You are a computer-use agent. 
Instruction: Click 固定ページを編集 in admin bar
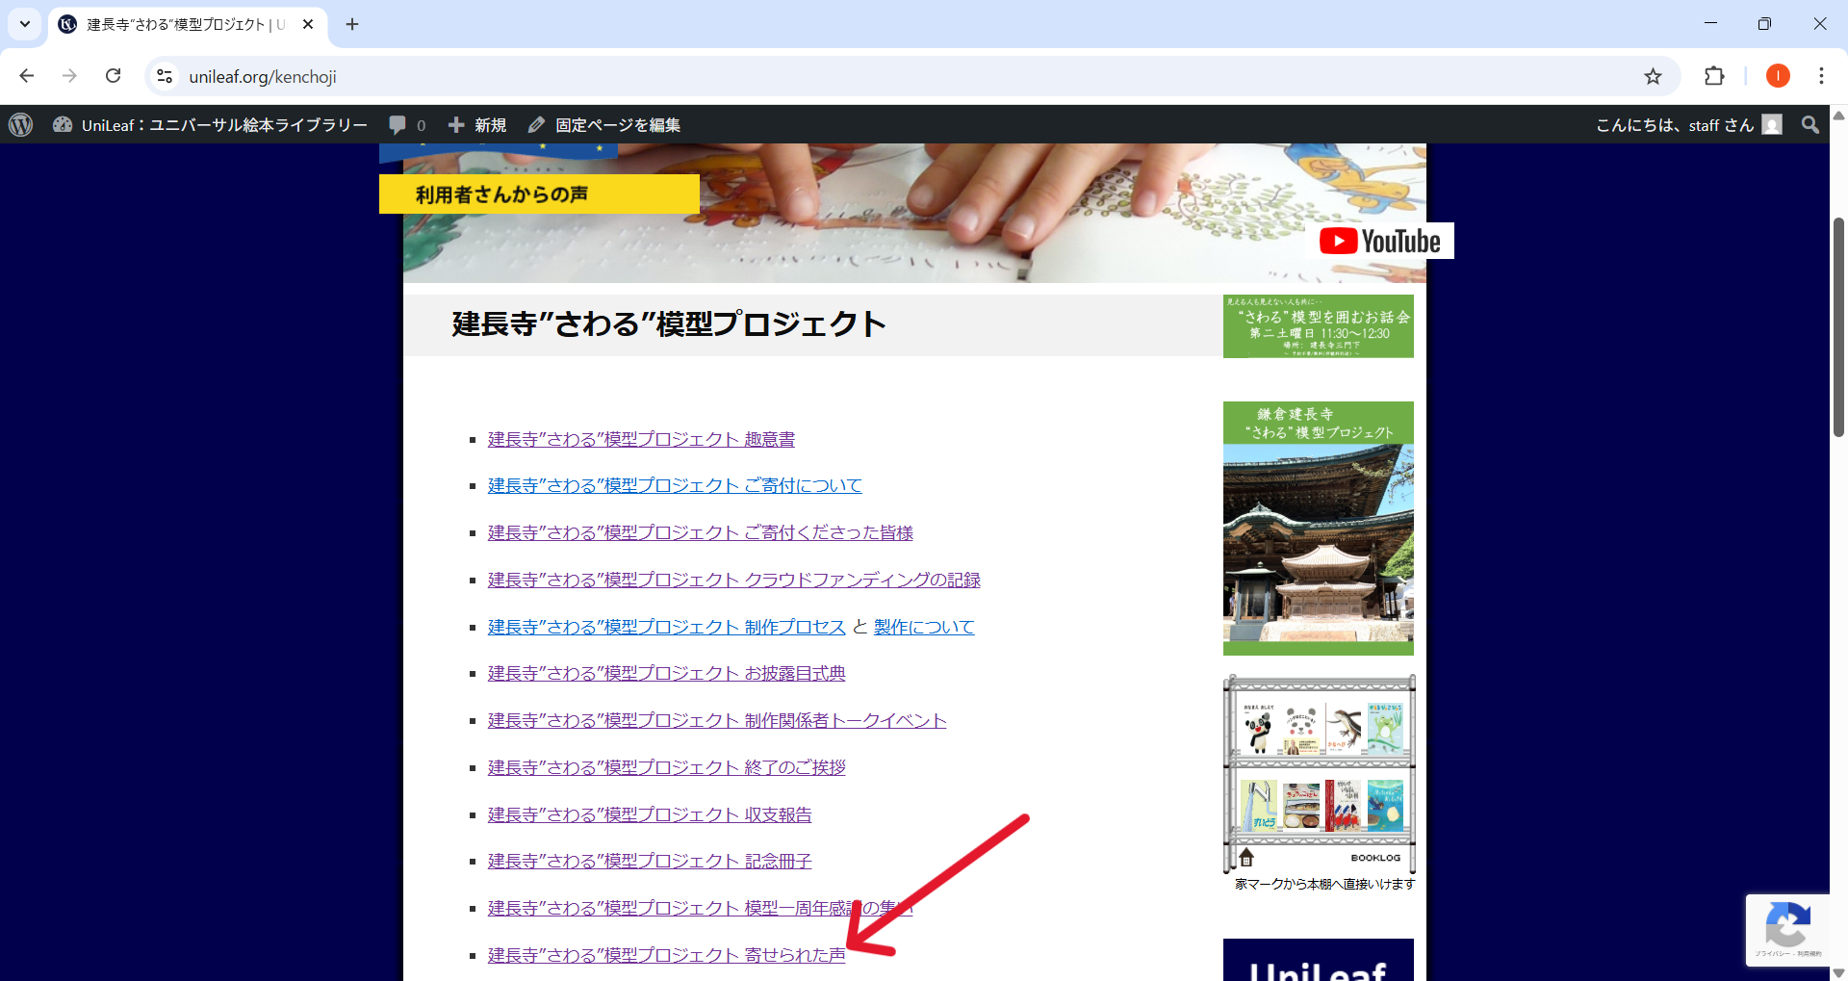point(604,125)
